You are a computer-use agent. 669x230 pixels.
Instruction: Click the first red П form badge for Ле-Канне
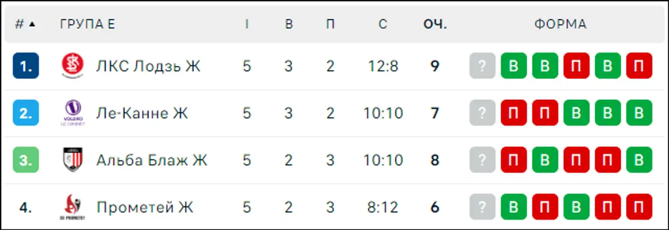point(513,113)
